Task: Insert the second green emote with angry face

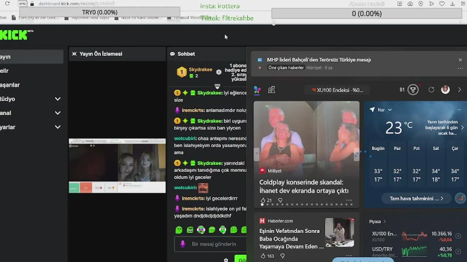Action: point(190,230)
